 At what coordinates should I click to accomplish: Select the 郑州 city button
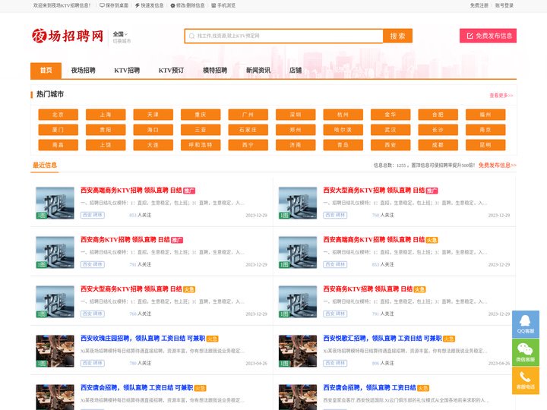(296, 130)
